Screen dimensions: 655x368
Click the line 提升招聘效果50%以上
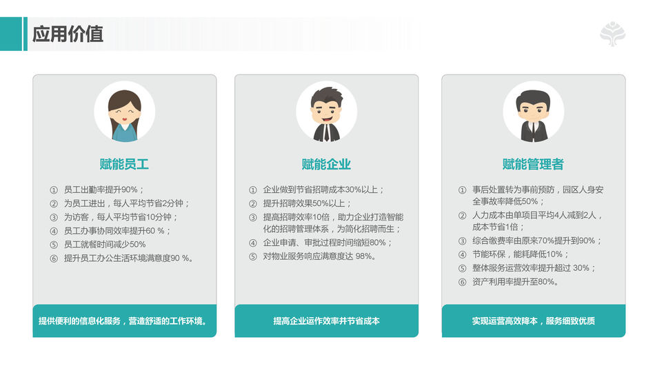coord(307,203)
